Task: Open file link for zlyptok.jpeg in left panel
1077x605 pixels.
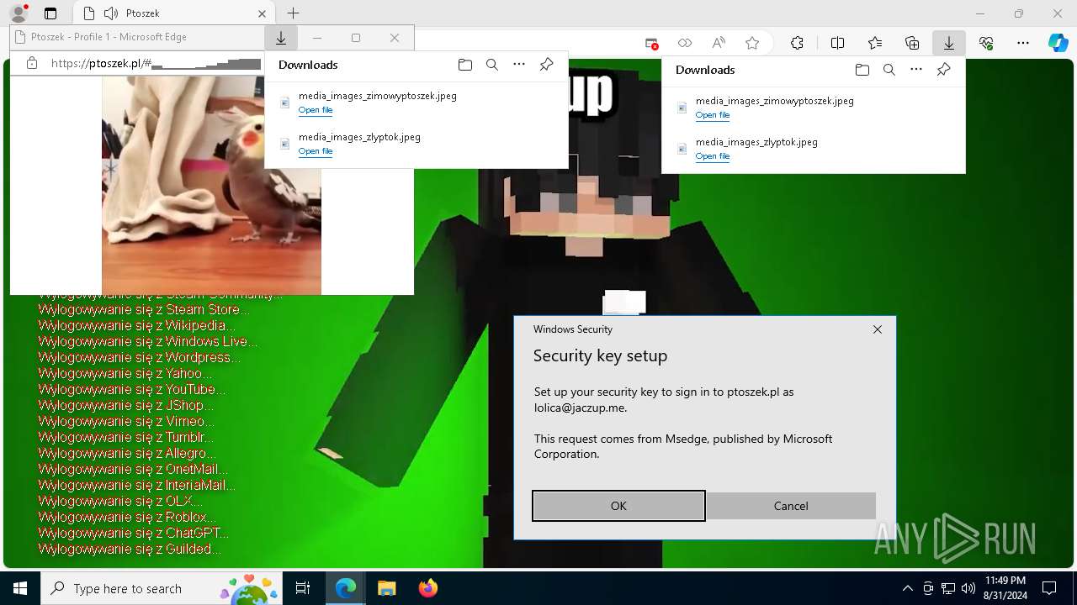Action: pos(316,151)
